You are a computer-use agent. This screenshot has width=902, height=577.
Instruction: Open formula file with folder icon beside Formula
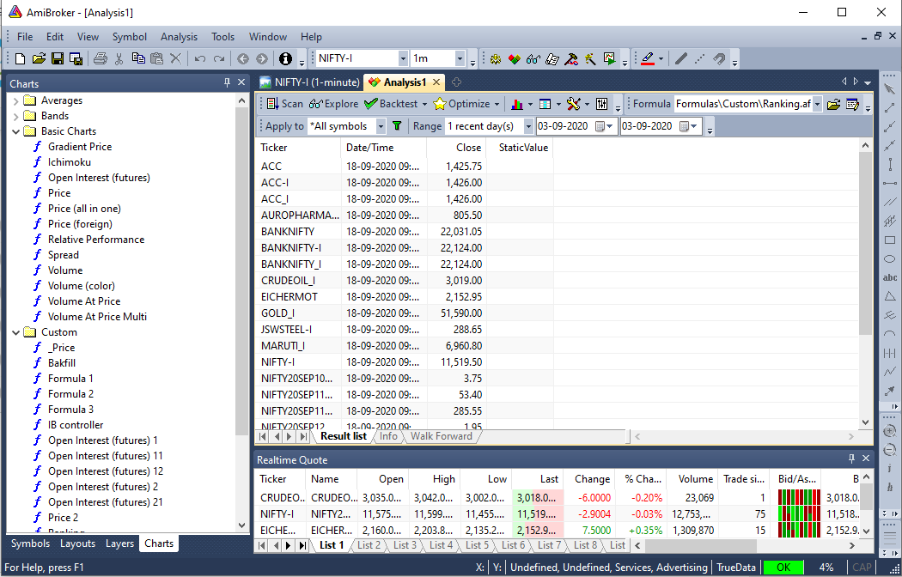pyautogui.click(x=833, y=104)
